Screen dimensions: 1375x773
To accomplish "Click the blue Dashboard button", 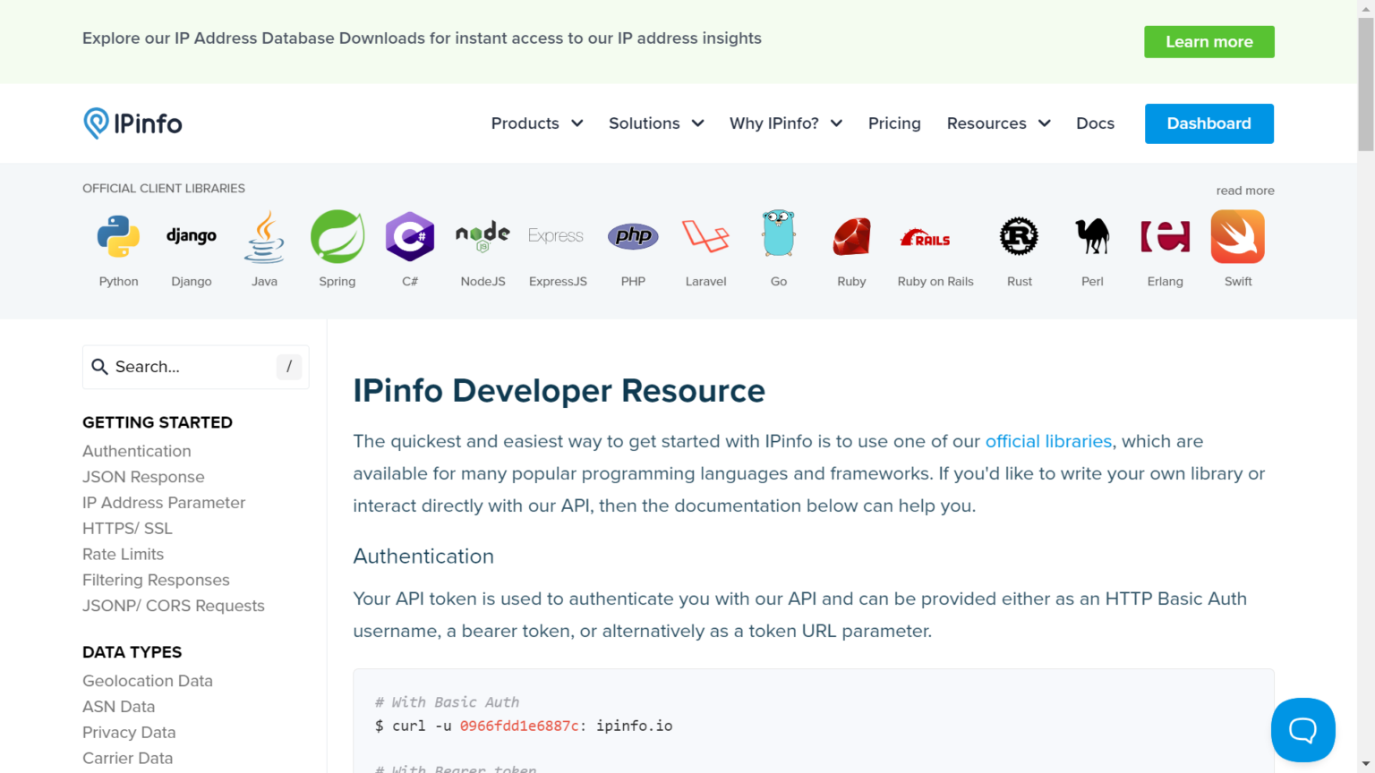I will tap(1208, 123).
